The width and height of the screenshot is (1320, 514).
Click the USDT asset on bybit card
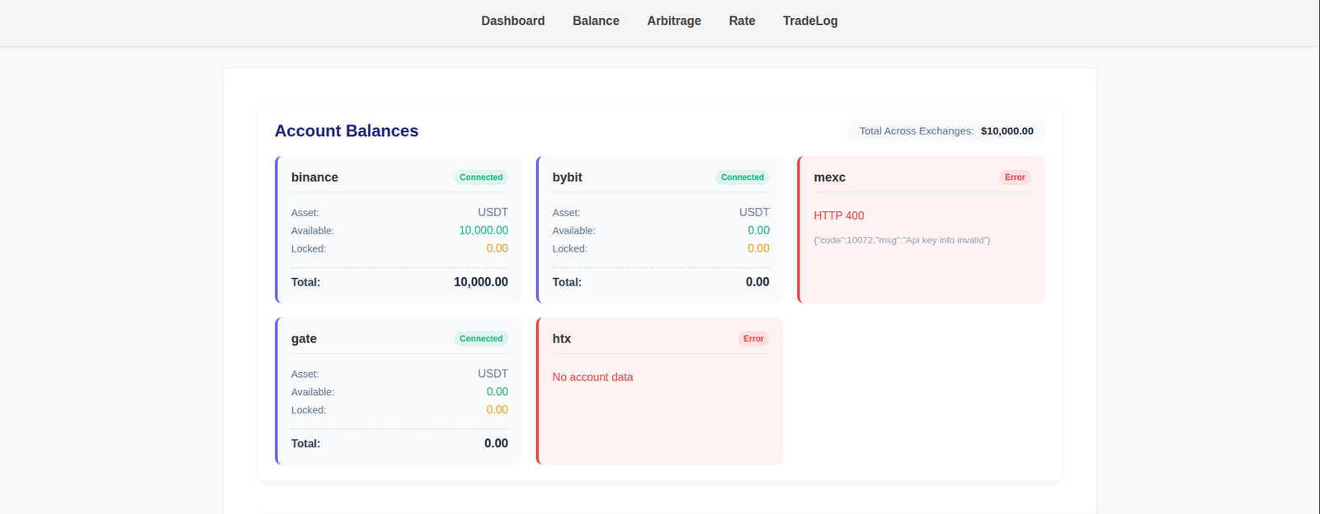pyautogui.click(x=754, y=212)
